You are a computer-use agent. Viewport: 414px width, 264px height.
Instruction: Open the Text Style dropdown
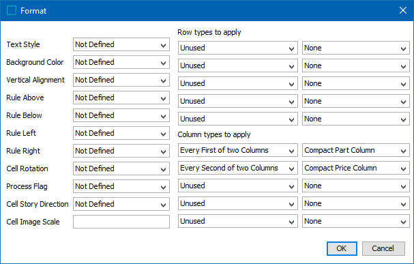(121, 44)
